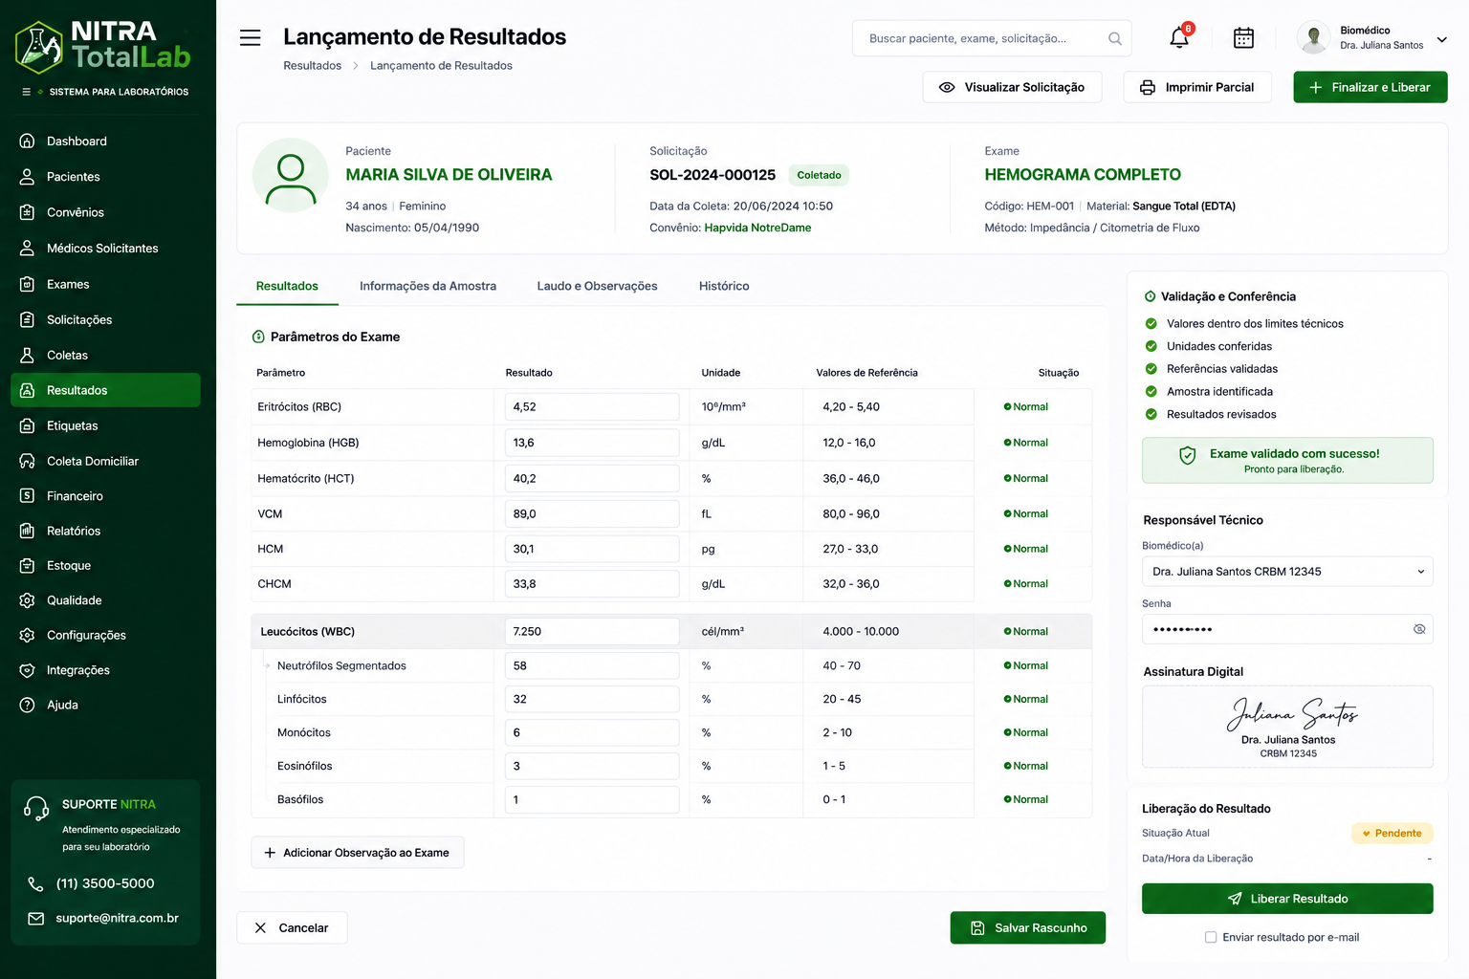Click the Estoque icon in the sidebar
The height and width of the screenshot is (979, 1469).
point(28,565)
